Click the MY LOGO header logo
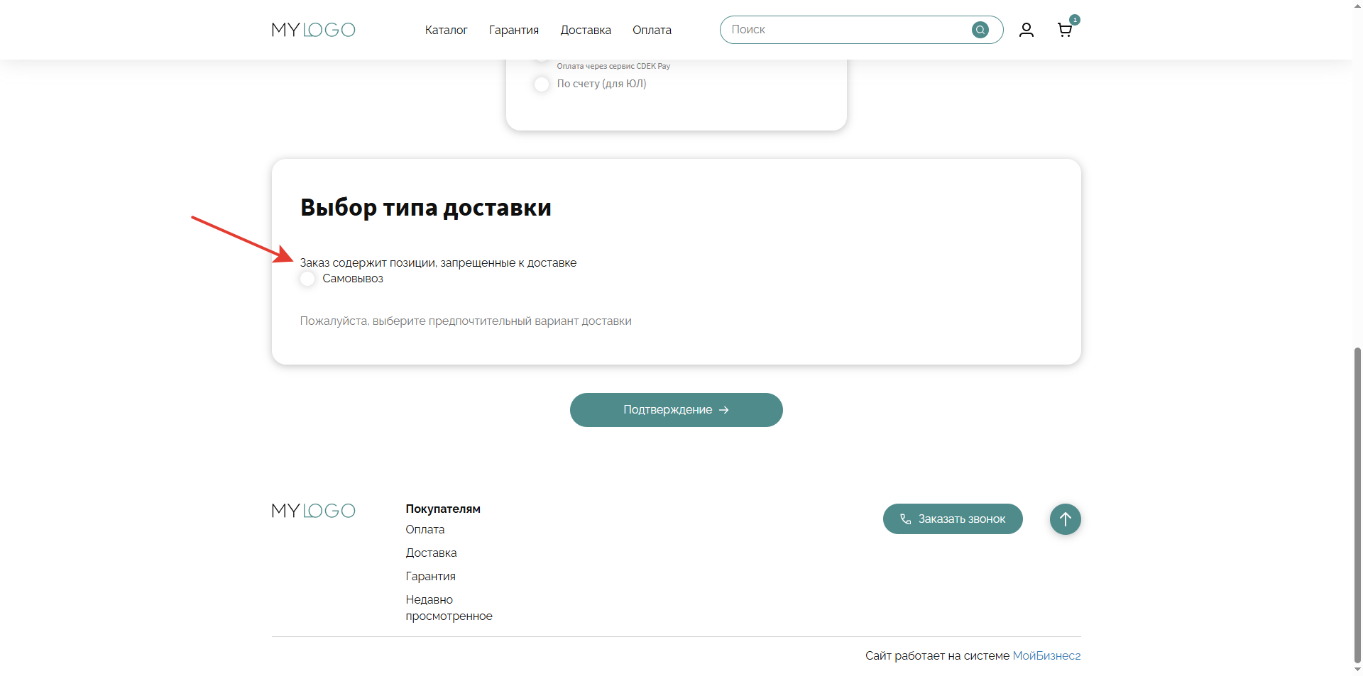 [313, 30]
